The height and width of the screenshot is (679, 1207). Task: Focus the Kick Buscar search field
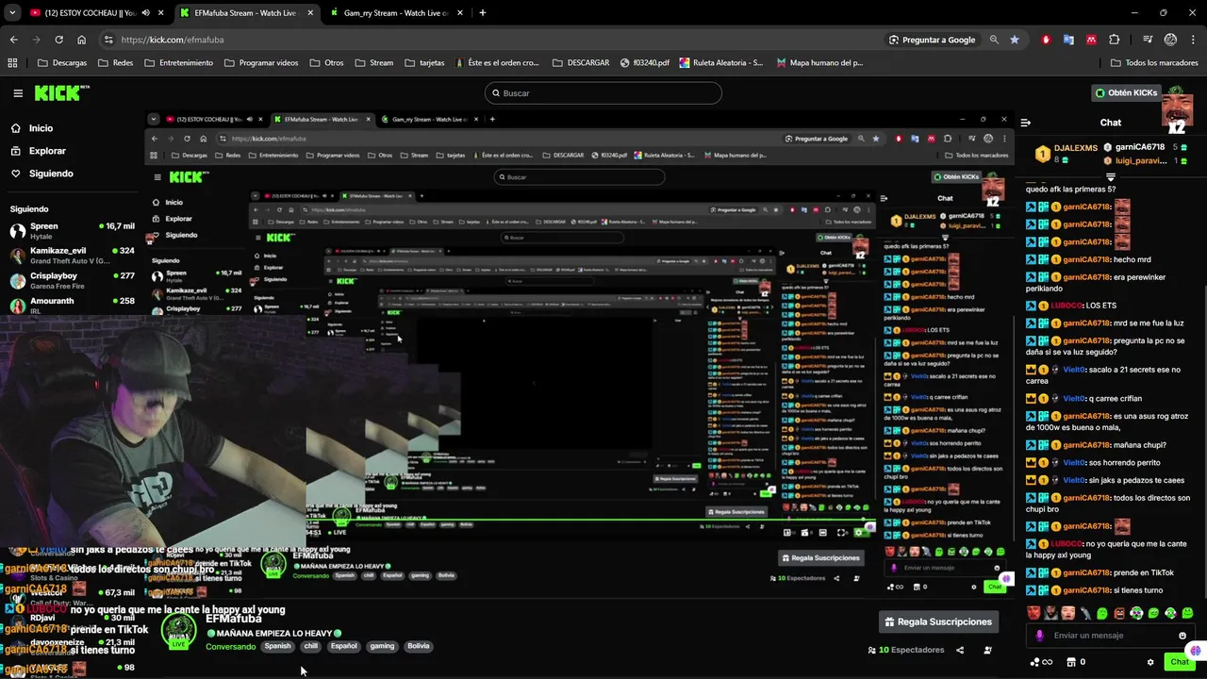pos(603,93)
